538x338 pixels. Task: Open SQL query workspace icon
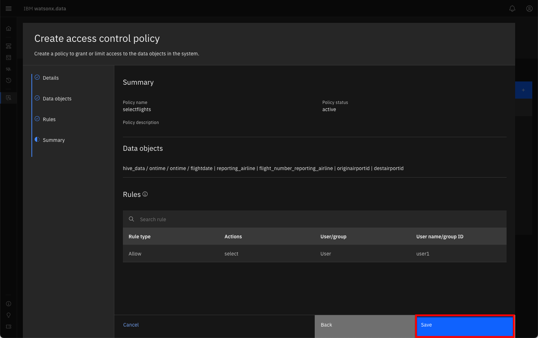pos(9,69)
